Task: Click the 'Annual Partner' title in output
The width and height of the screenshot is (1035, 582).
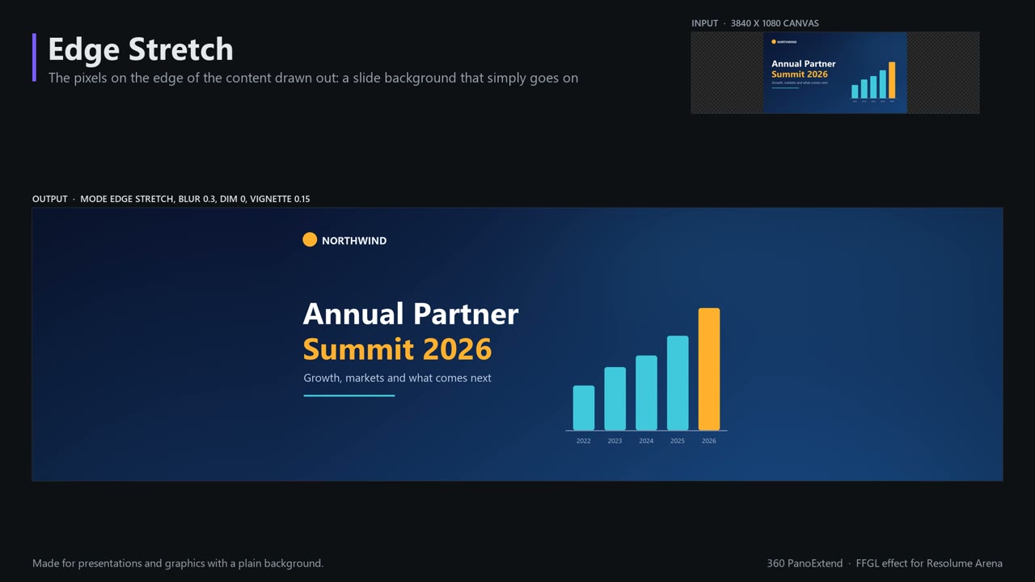Action: [x=411, y=314]
